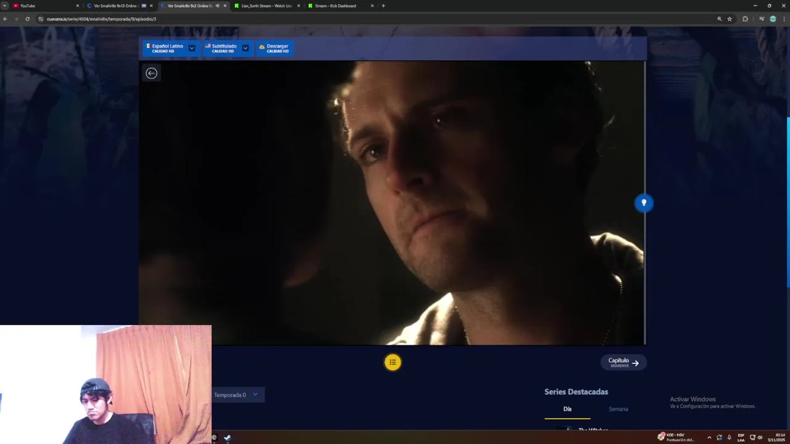790x444 pixels.
Task: Click the Descargar Calidad HD button
Action: point(274,48)
